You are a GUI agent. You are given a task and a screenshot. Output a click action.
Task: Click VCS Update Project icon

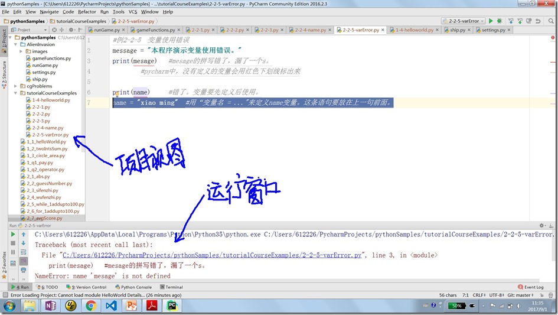[x=511, y=21]
